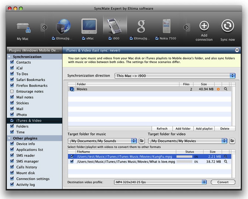Viewport: 248px width, 199px height.
Task: Select the first Eltima@g... globe connection icon
Action: (64, 26)
